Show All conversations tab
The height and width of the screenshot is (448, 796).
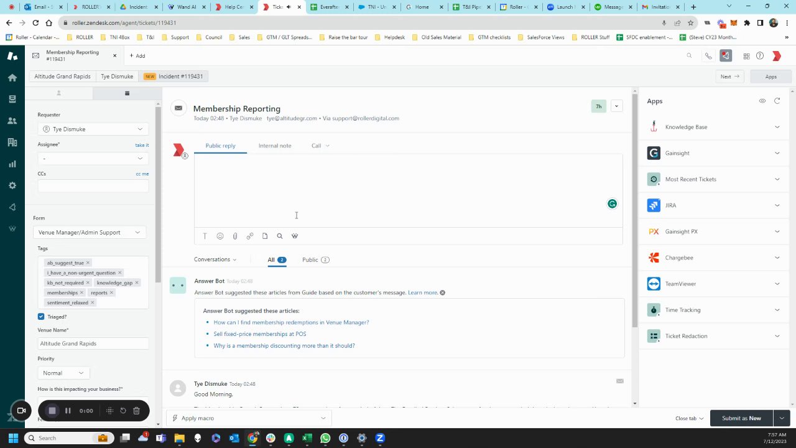[x=277, y=259]
